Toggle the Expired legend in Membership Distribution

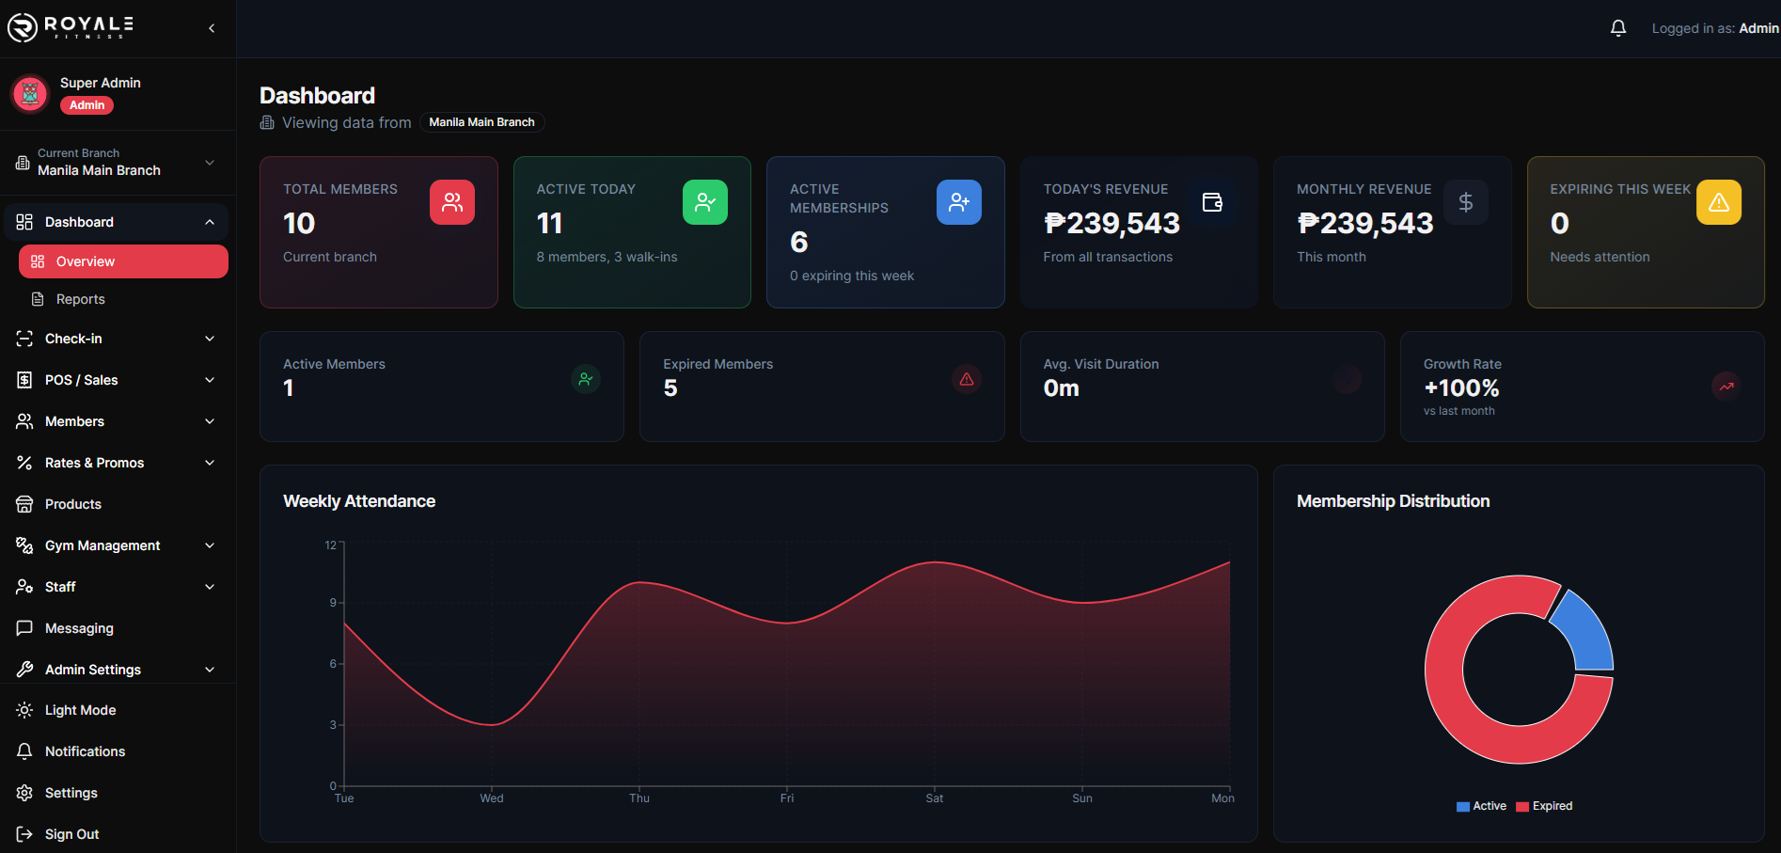[1544, 806]
